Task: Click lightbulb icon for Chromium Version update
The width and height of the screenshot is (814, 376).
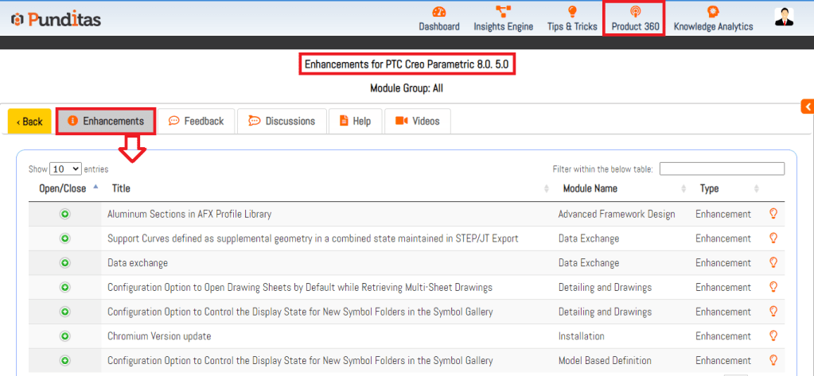Action: (772, 336)
